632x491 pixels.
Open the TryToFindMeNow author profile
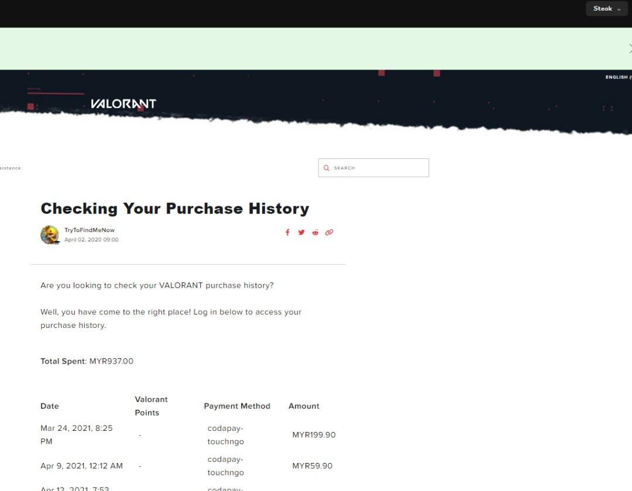pyautogui.click(x=90, y=230)
